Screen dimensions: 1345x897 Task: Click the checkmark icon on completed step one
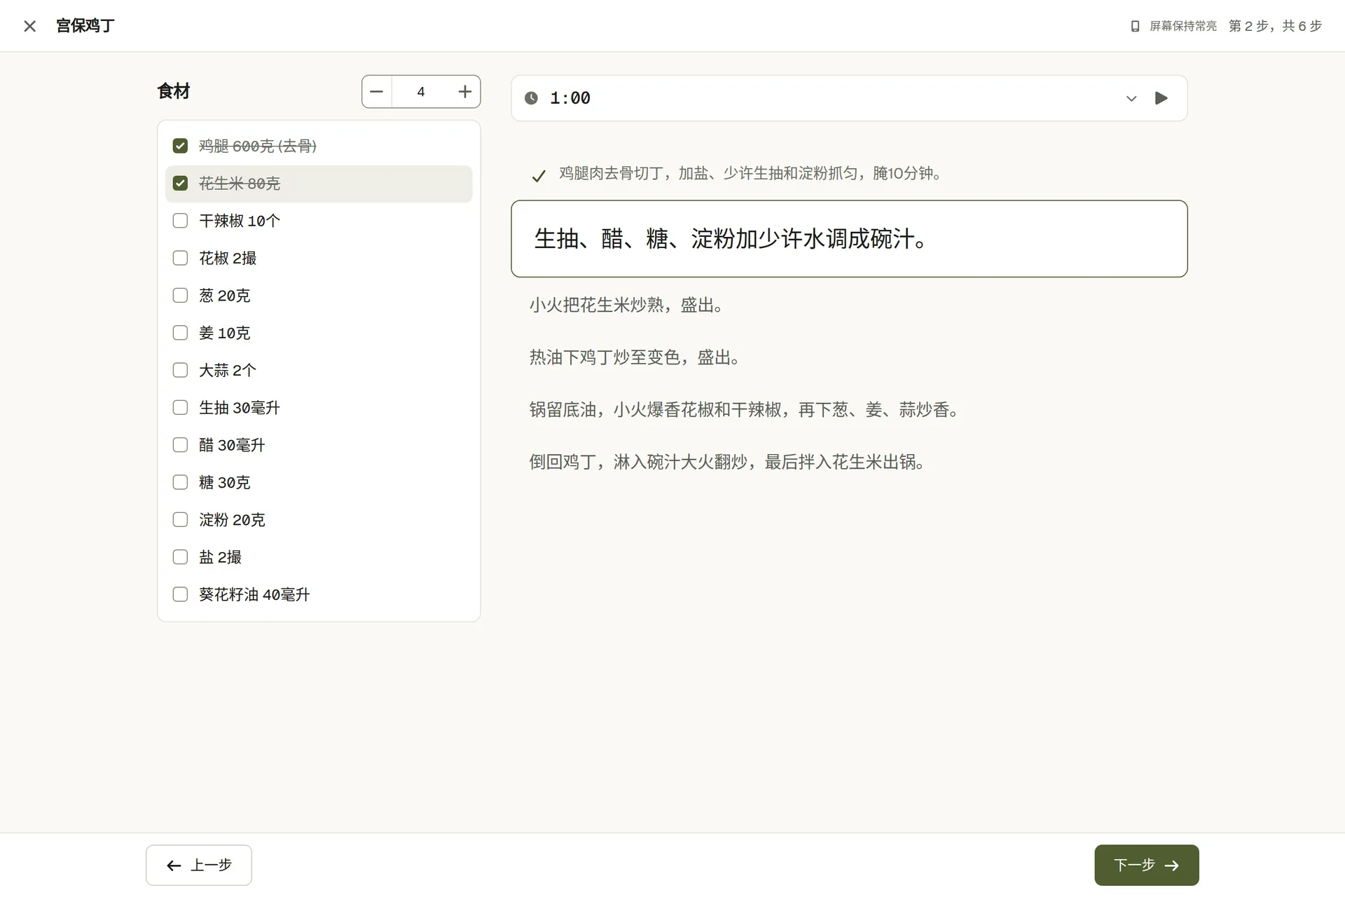[x=539, y=176]
